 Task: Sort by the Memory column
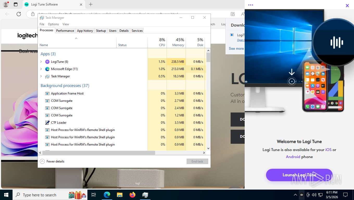click(176, 42)
